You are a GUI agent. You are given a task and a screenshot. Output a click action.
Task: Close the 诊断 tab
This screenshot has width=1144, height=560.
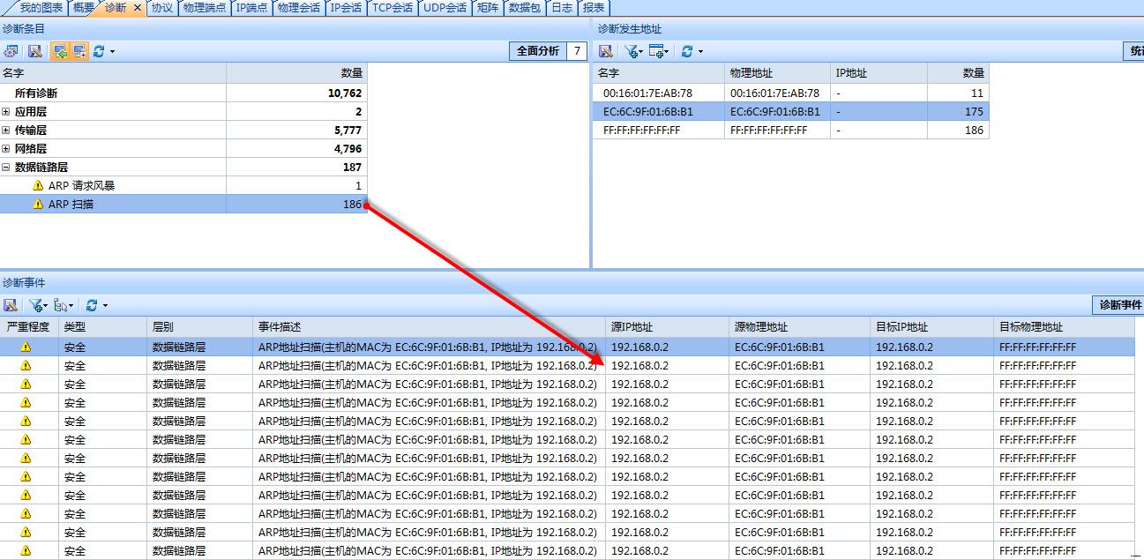[137, 8]
